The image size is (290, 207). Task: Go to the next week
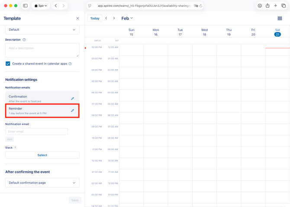click(x=114, y=18)
